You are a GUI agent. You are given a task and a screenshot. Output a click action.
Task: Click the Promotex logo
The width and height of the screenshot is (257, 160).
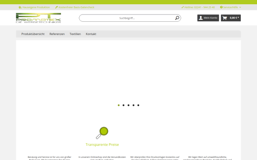39,18
